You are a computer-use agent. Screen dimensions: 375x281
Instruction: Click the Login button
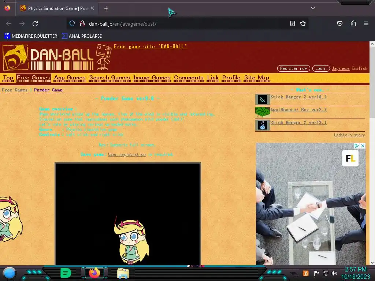click(321, 68)
